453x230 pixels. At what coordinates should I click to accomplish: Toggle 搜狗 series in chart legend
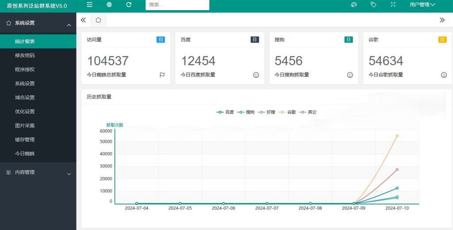click(246, 112)
